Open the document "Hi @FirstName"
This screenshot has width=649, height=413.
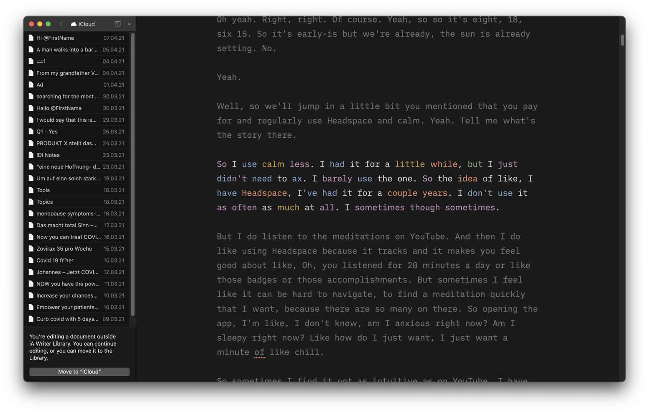click(77, 38)
